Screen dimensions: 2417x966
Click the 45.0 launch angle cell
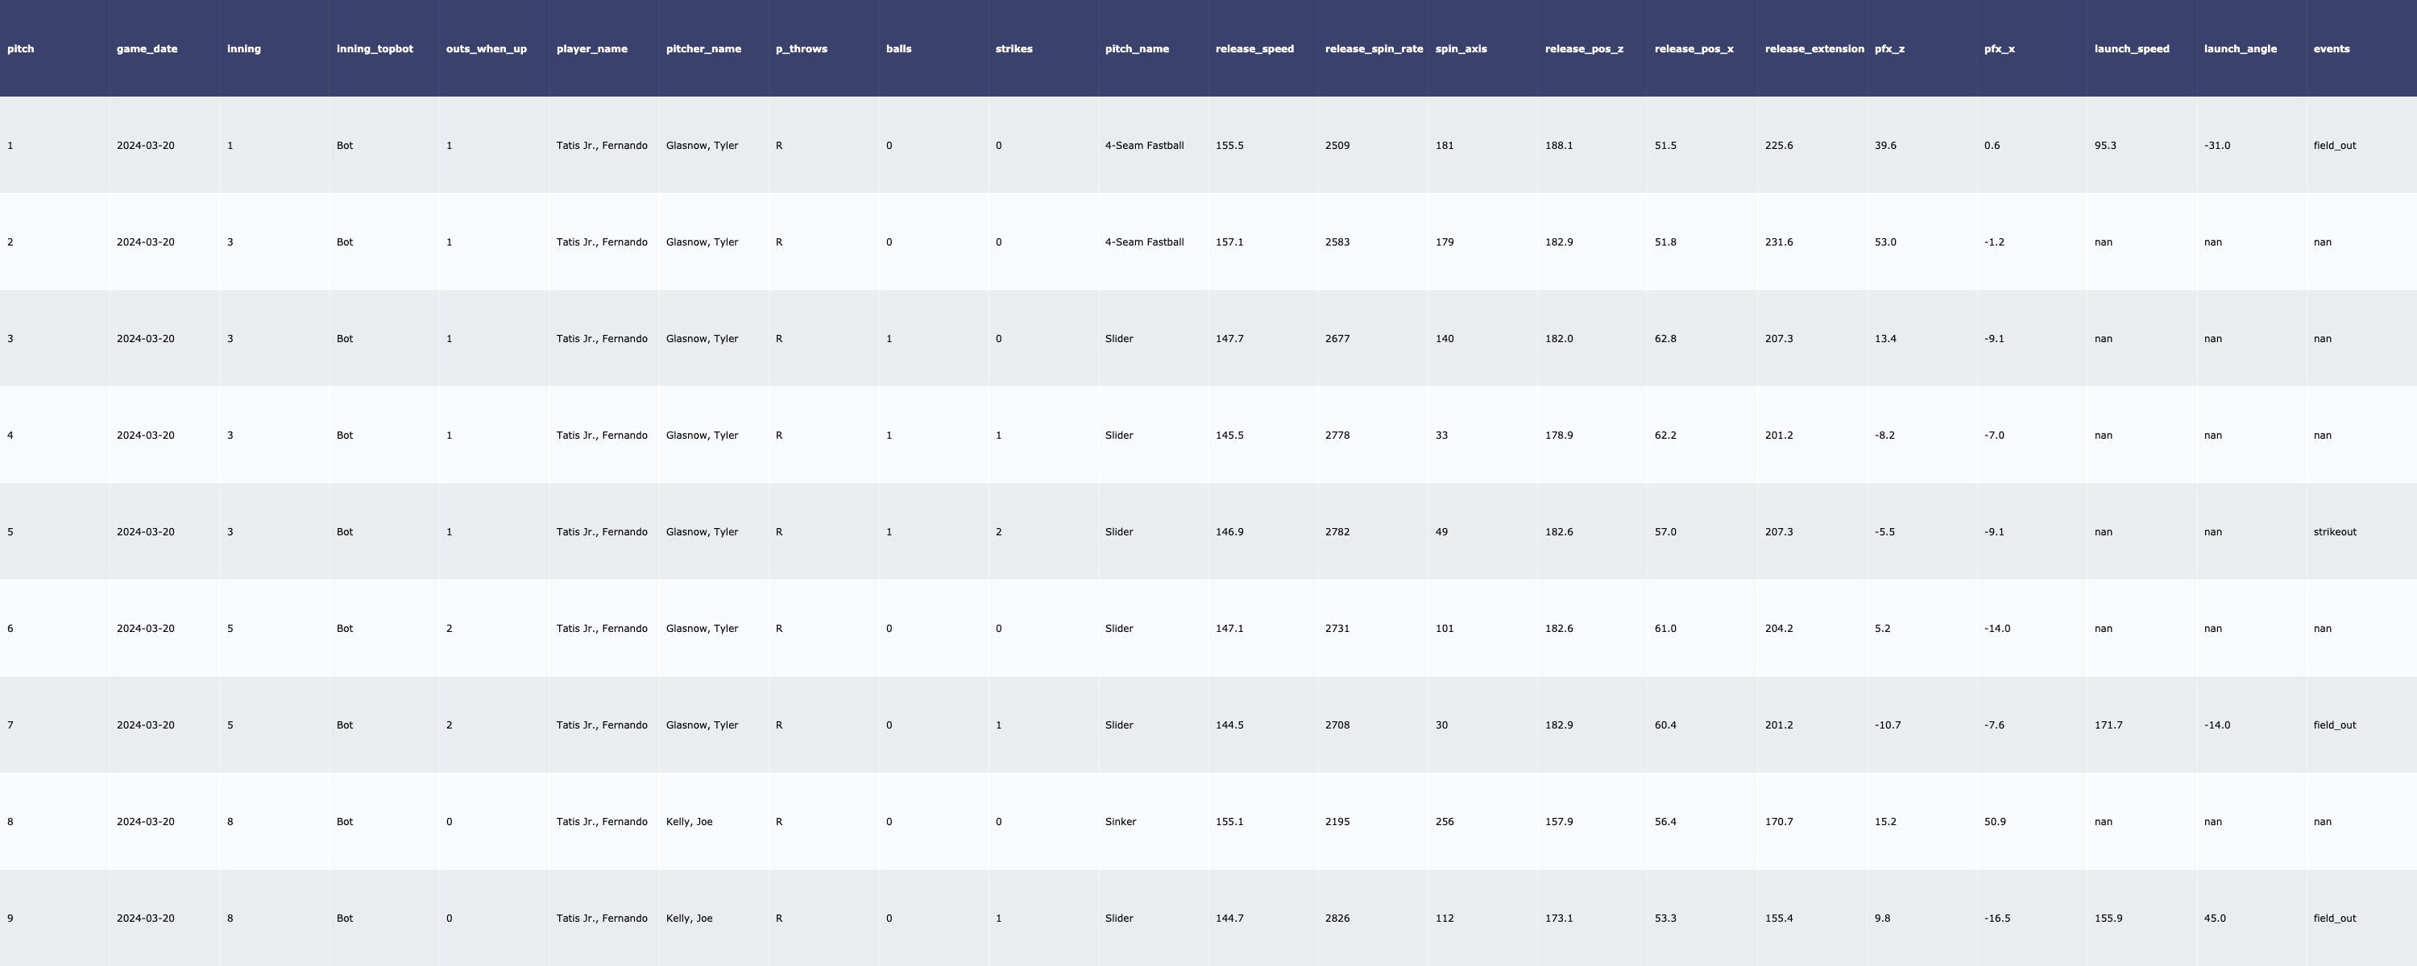pyautogui.click(x=2214, y=919)
